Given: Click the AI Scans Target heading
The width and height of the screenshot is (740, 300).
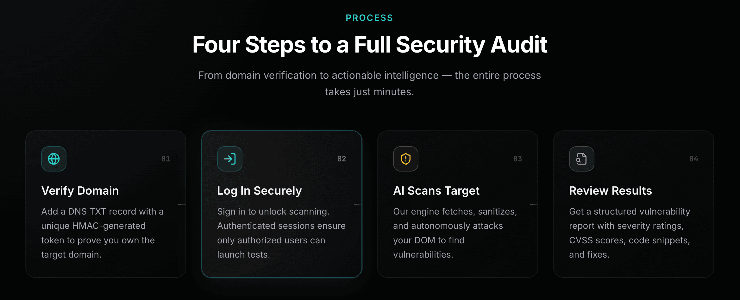Looking at the screenshot, I should [x=436, y=190].
